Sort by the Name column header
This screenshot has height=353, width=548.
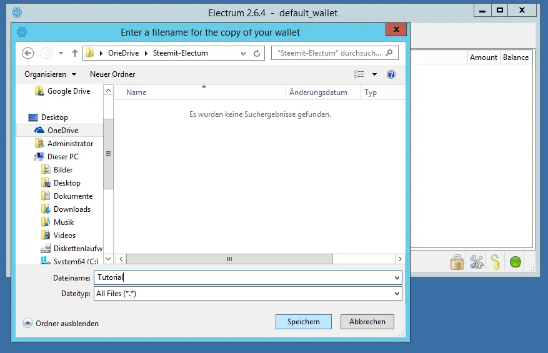(x=200, y=92)
